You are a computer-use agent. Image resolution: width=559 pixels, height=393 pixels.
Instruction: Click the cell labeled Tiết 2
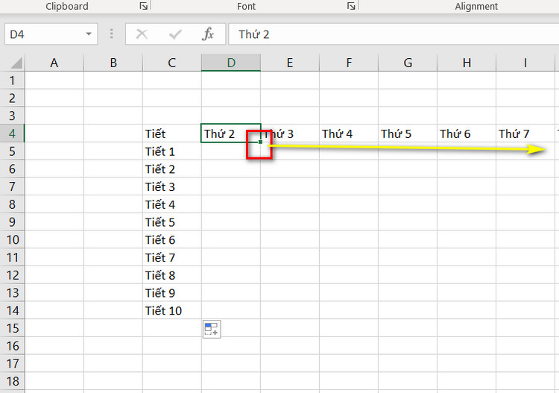172,169
